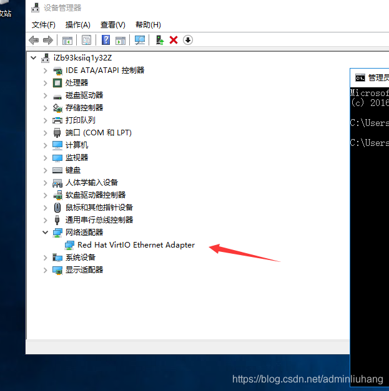The height and width of the screenshot is (391, 389).
Task: Collapse the iZb93ksiiq1y32Z root node
Action: tap(34, 58)
